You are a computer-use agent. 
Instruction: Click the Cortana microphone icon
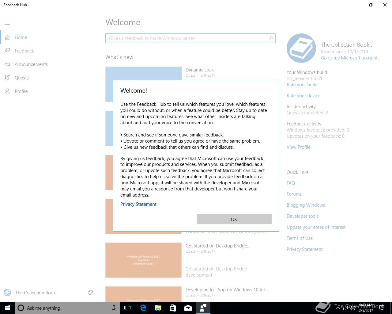(114, 308)
